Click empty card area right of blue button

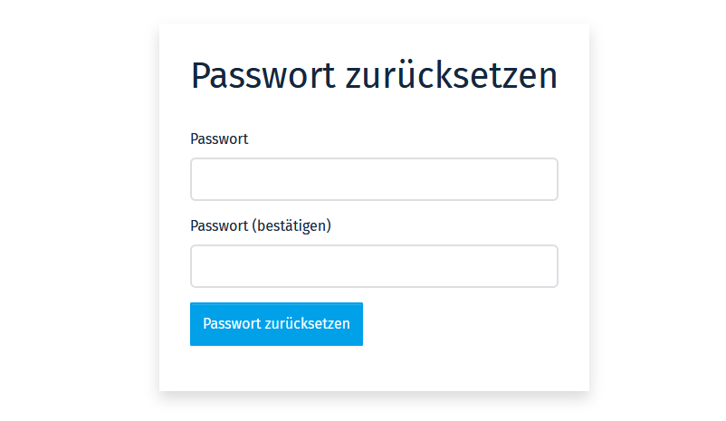(x=463, y=324)
